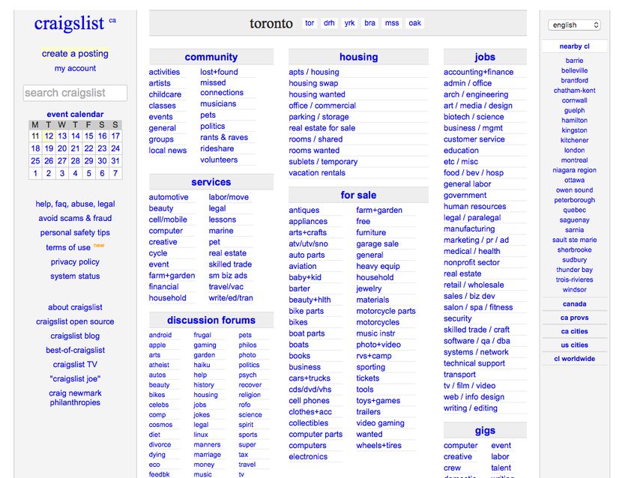Select the oak sub-area tab
637x478 pixels.
[x=414, y=23]
